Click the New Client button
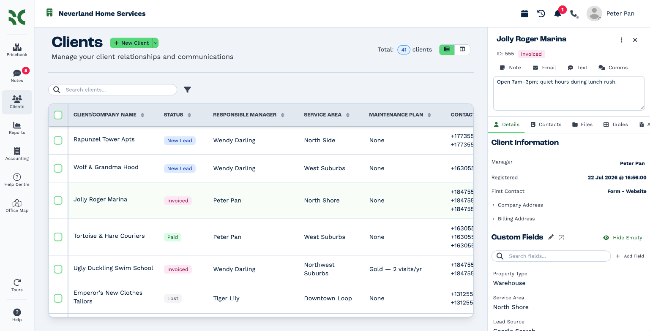 pos(131,43)
